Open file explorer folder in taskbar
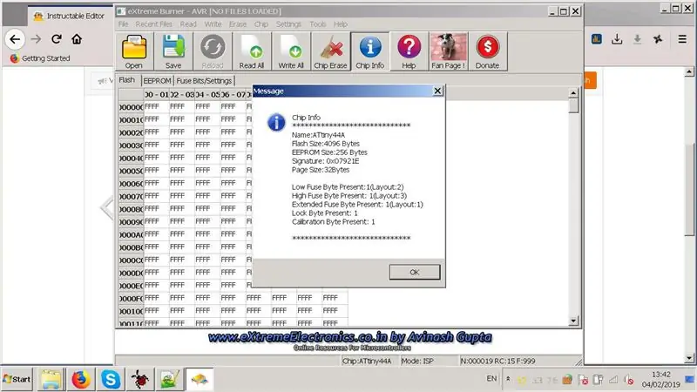 pos(51,379)
